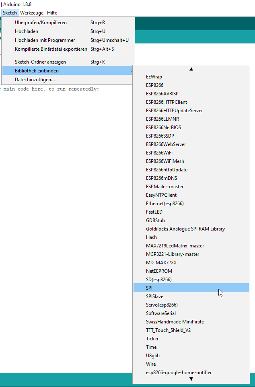255x387 pixels.
Task: Include the U8glib library
Action: [x=191, y=355]
